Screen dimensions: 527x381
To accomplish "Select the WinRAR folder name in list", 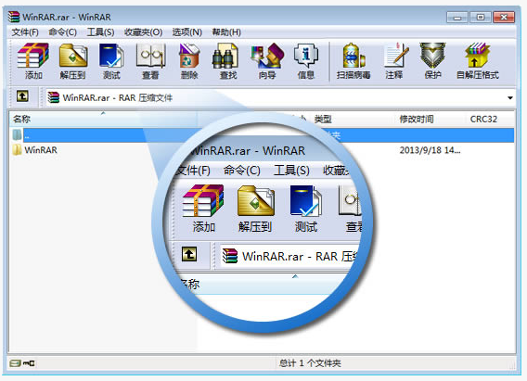I will pyautogui.click(x=41, y=150).
